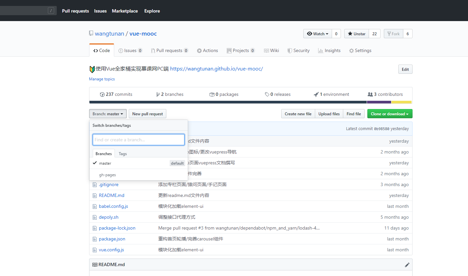Open Explore in the top navigation

click(152, 11)
